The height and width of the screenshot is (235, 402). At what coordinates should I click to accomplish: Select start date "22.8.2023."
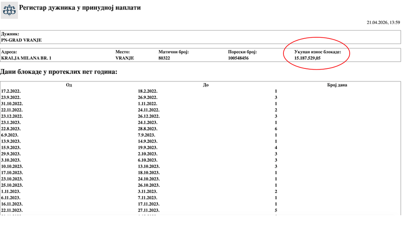[x=11, y=129]
